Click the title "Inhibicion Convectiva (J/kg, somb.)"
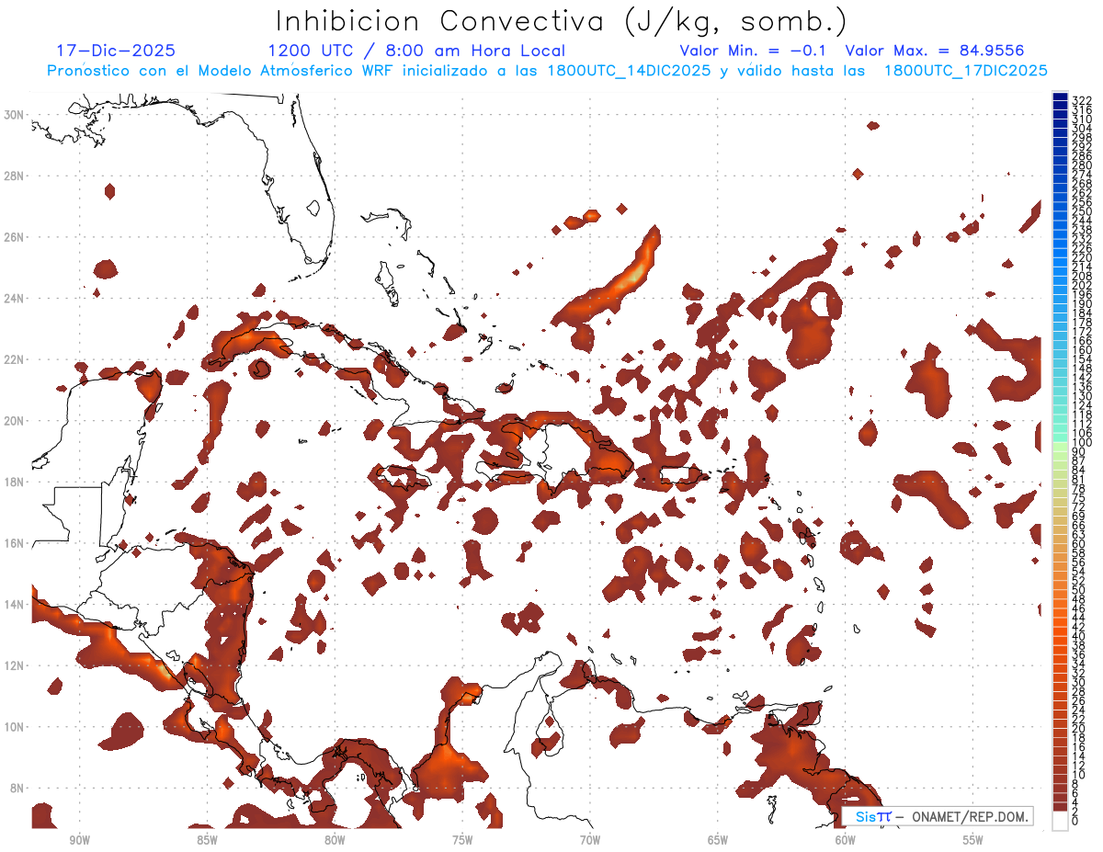This screenshot has height=852, width=1103. [x=561, y=20]
